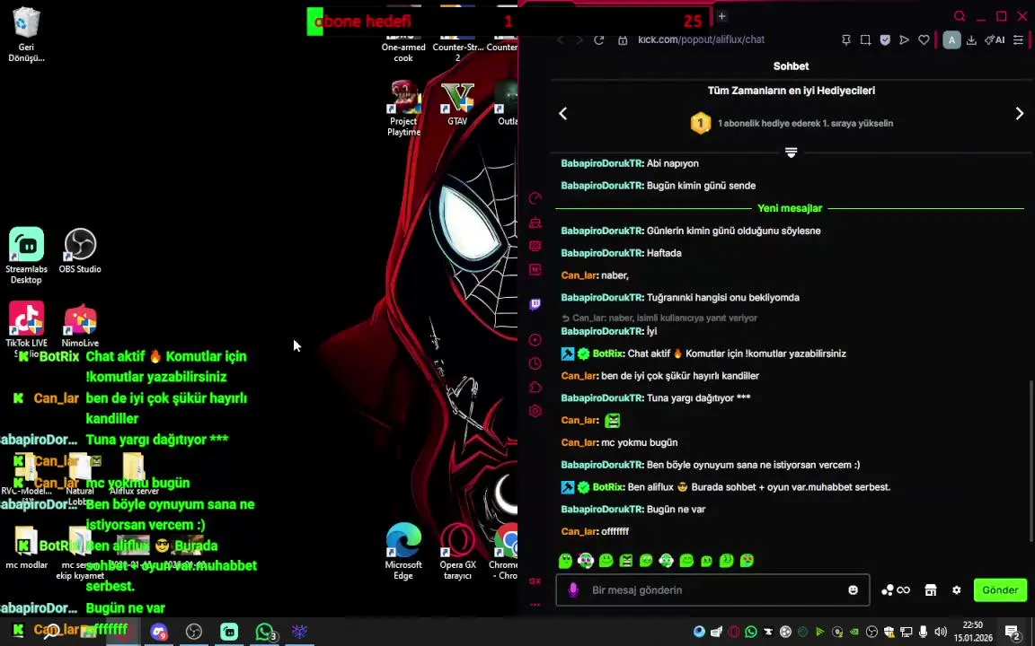Reload the kick.com chat page
1035x646 pixels.
click(x=598, y=40)
